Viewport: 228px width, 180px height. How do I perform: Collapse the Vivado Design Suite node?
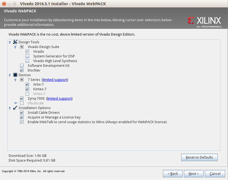point(15,47)
